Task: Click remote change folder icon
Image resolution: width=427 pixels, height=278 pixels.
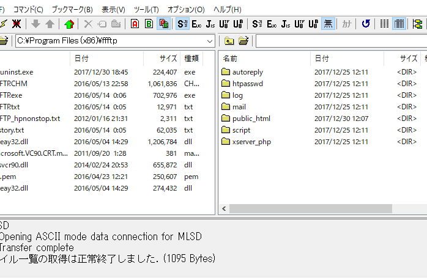Action: [x=243, y=41]
